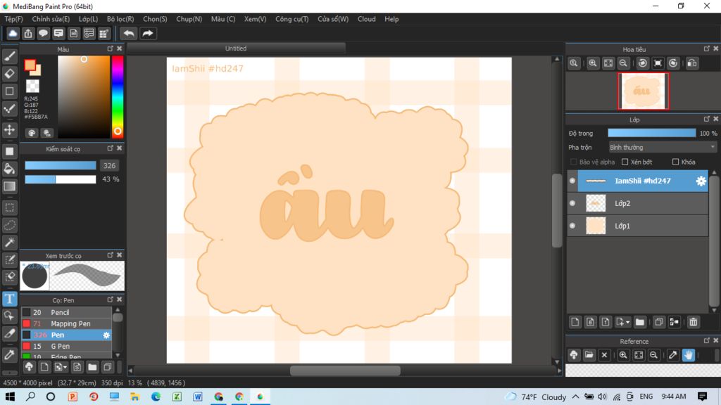
Task: Open the File Explorer taskbar icon
Action: coord(134,397)
